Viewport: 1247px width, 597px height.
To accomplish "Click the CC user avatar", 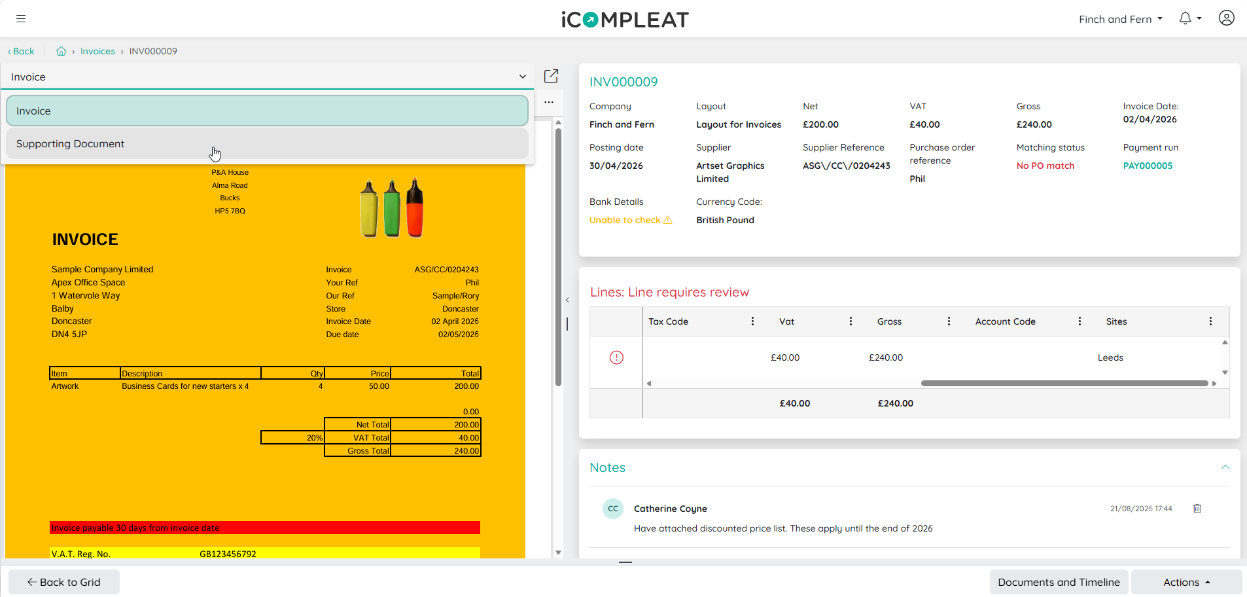I will point(613,509).
